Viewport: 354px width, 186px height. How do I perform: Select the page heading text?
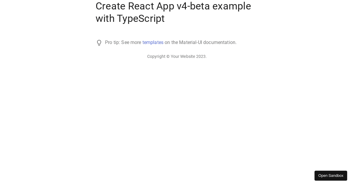(x=173, y=12)
